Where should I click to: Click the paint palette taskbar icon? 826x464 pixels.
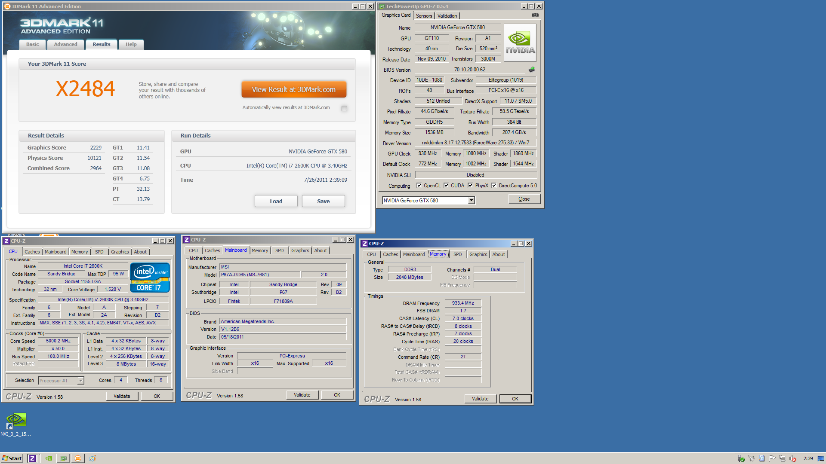click(92, 458)
